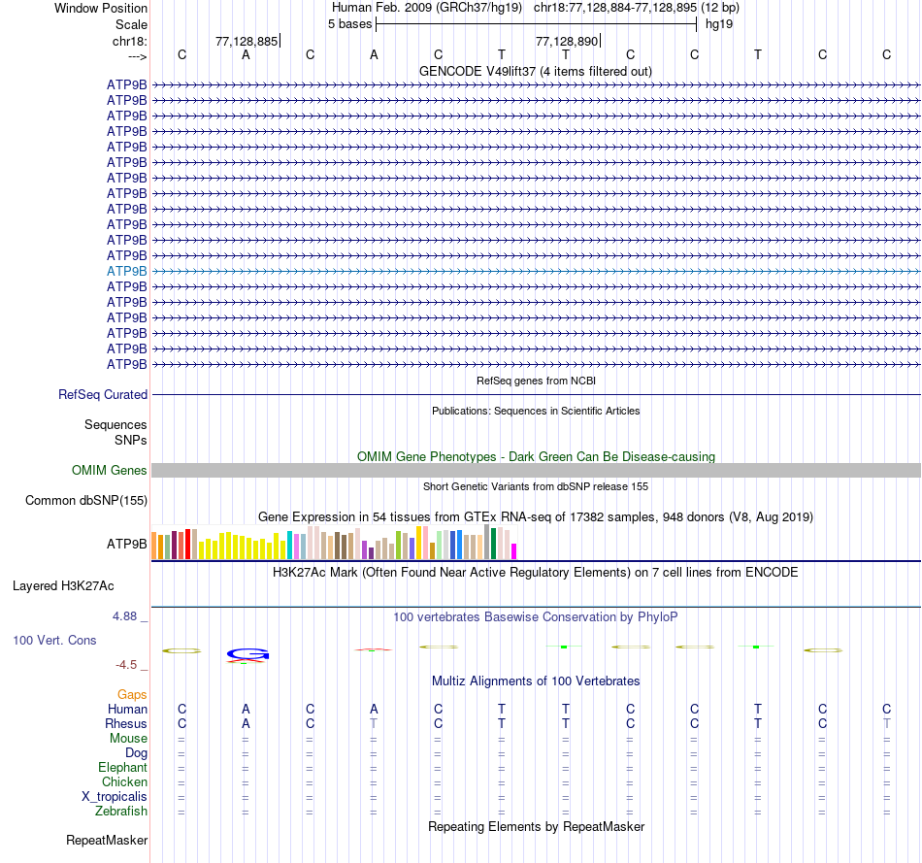Click the 'RefSeq genes from NCBI' title
Screen dimensions: 922x863
(536, 381)
